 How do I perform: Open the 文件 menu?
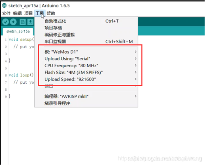pos(6,13)
